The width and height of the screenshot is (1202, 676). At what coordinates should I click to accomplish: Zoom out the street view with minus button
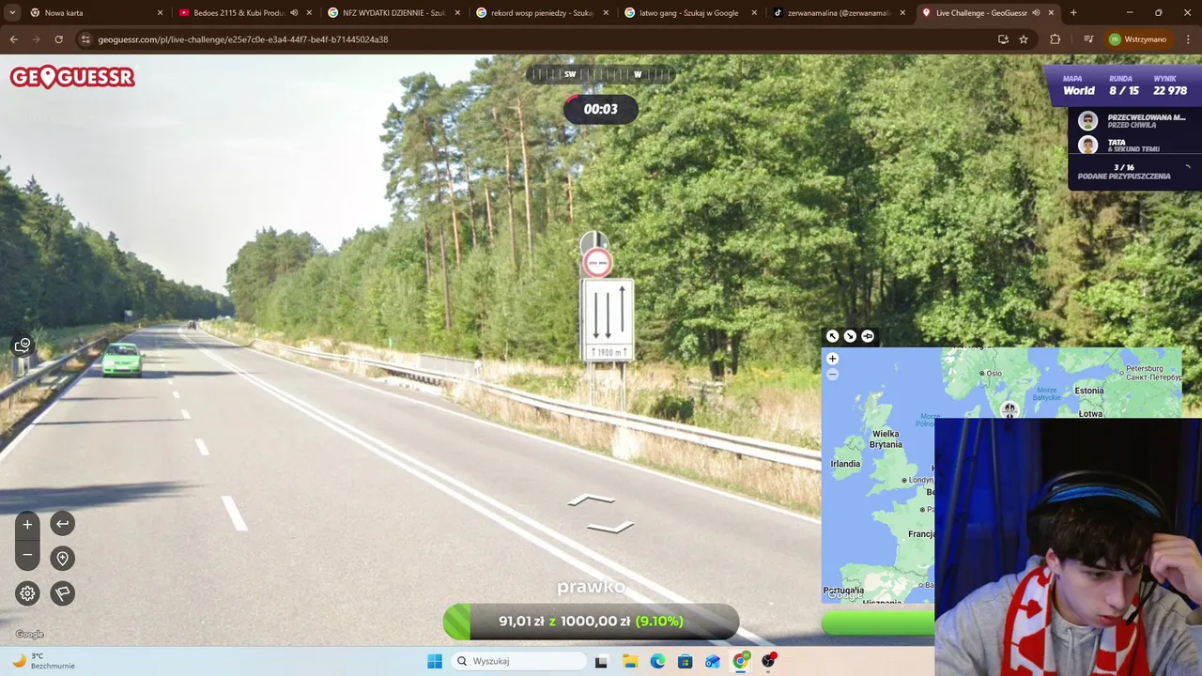pos(27,555)
